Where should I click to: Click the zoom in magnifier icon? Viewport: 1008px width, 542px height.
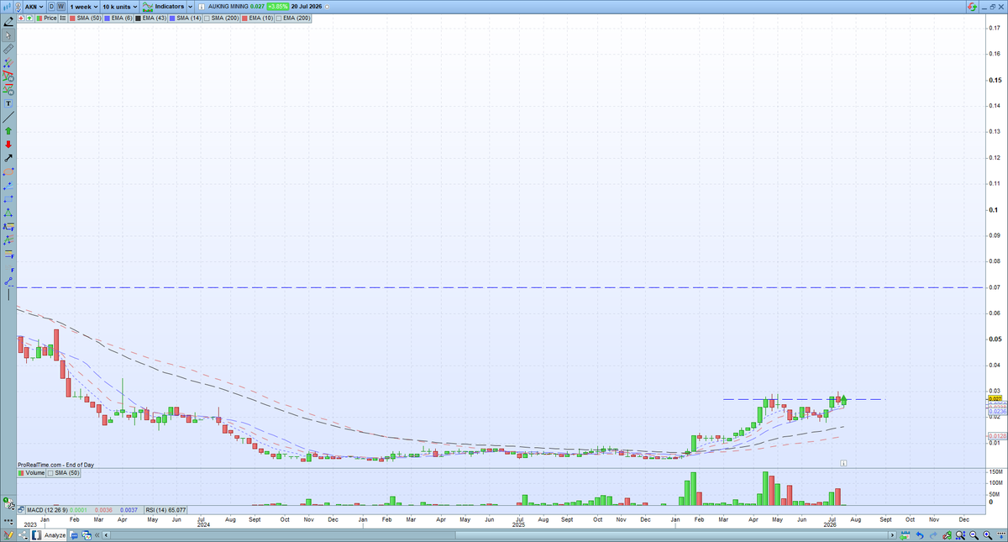click(987, 535)
